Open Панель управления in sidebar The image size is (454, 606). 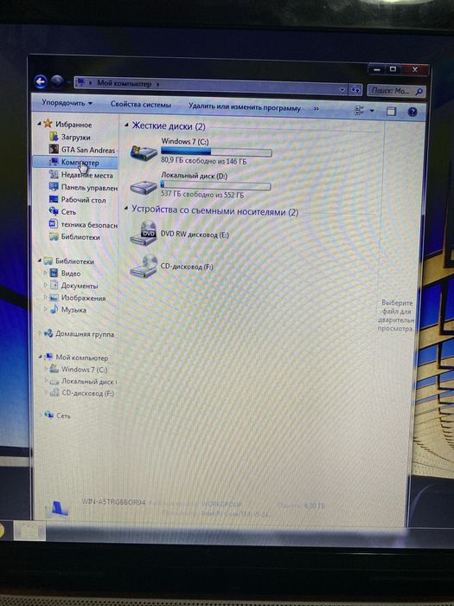pyautogui.click(x=89, y=188)
